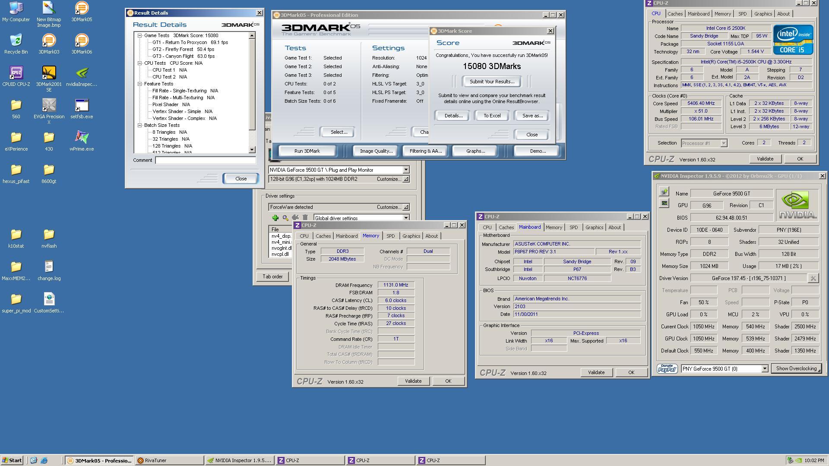Screen dimensions: 829x466
Task: Launch 3DMark2001 SE desktop shortcut
Action: pyautogui.click(x=49, y=79)
